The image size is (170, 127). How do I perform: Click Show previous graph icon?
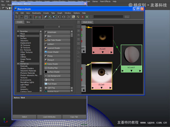coord(36,17)
